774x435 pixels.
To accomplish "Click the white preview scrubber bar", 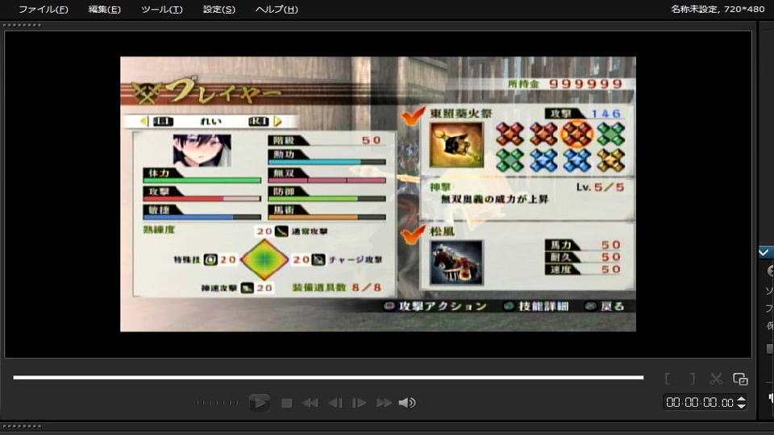I will [x=328, y=377].
